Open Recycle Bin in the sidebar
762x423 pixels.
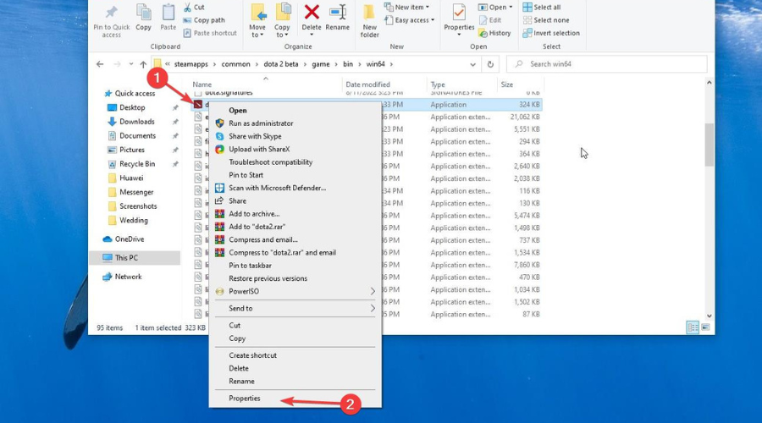click(x=137, y=163)
